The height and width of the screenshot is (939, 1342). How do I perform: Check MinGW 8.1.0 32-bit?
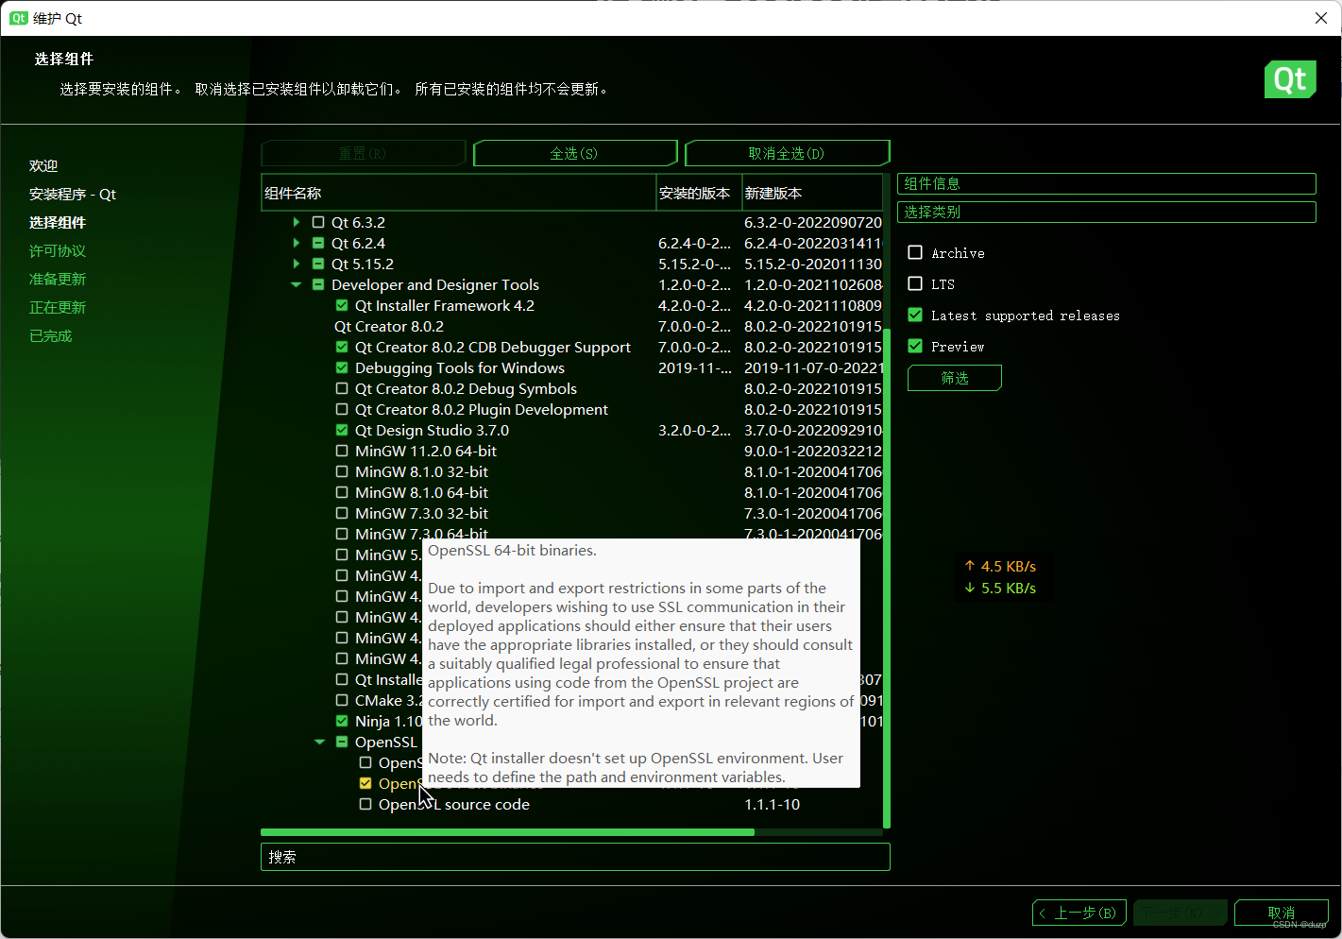342,471
